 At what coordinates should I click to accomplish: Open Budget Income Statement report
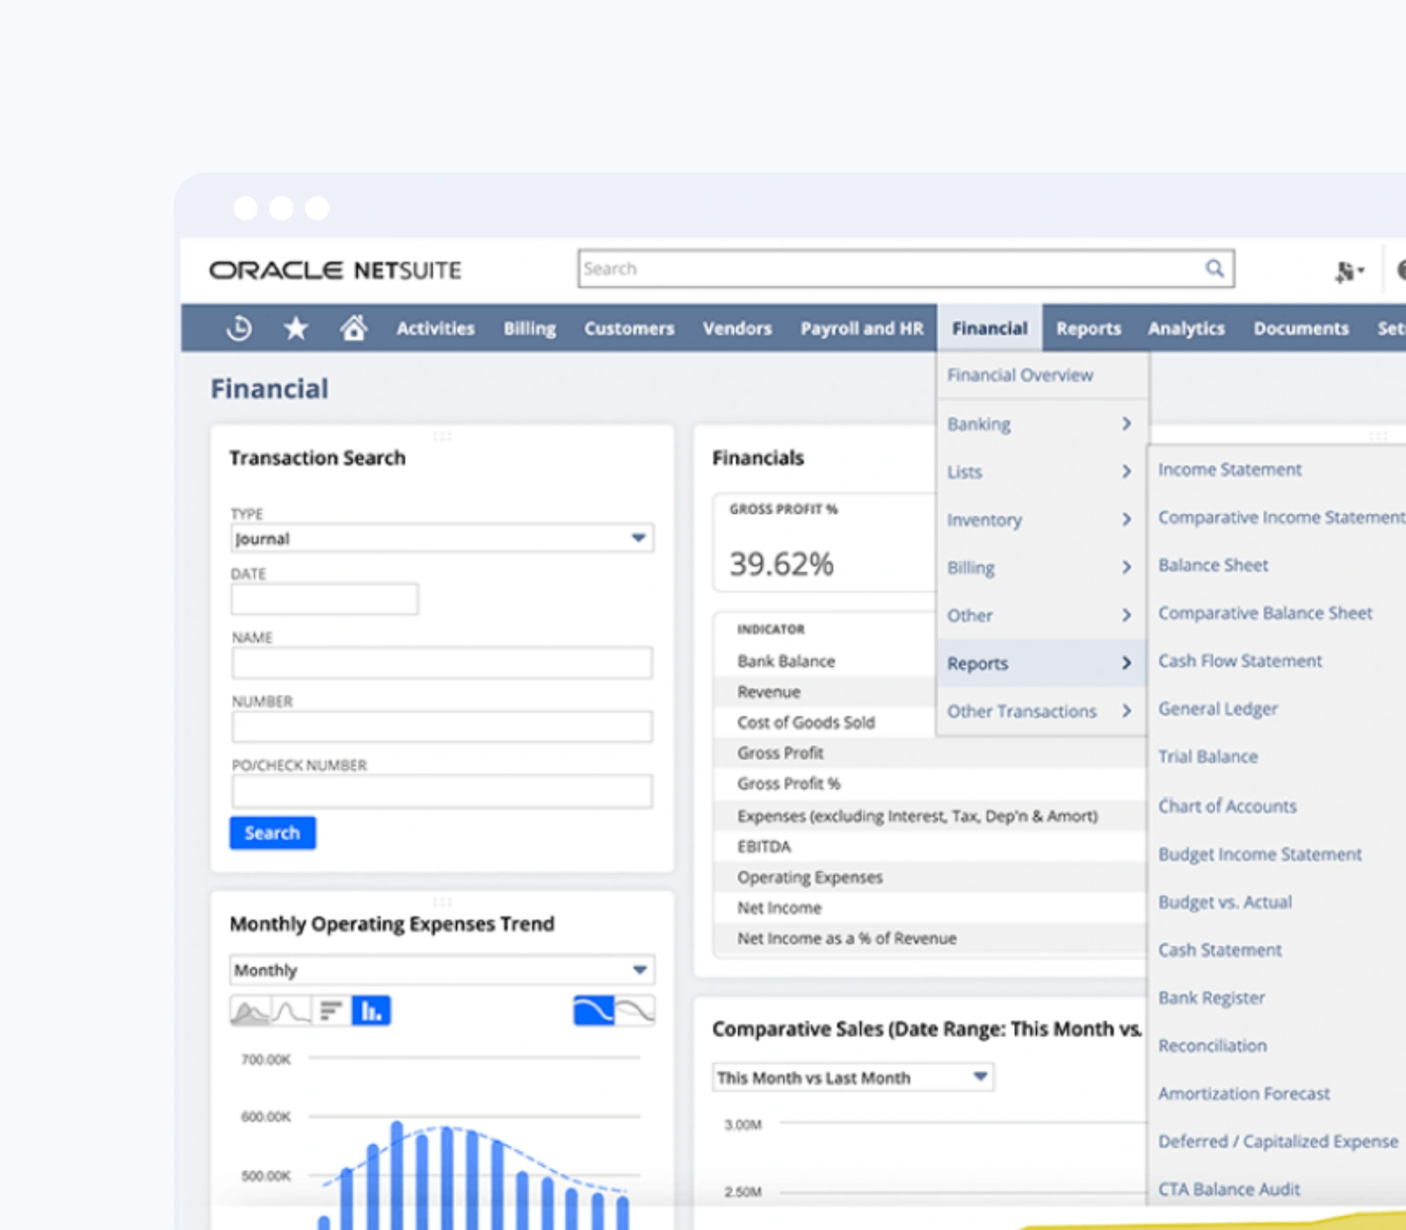point(1259,854)
